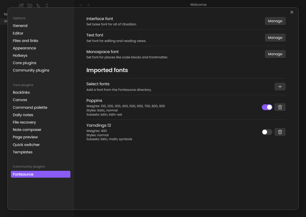Click the new folder icon
Viewport: 306px width, 217px height.
30,5
